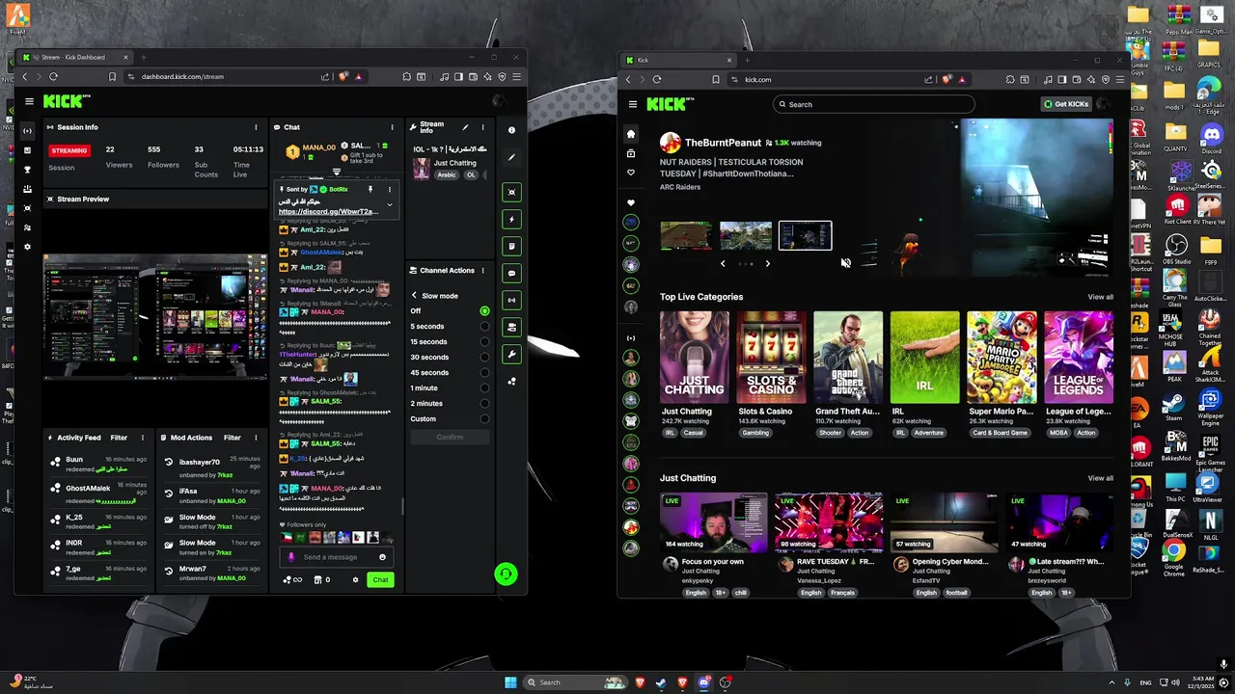
Task: Click the info icon in dashboard right toolbar
Action: click(511, 130)
